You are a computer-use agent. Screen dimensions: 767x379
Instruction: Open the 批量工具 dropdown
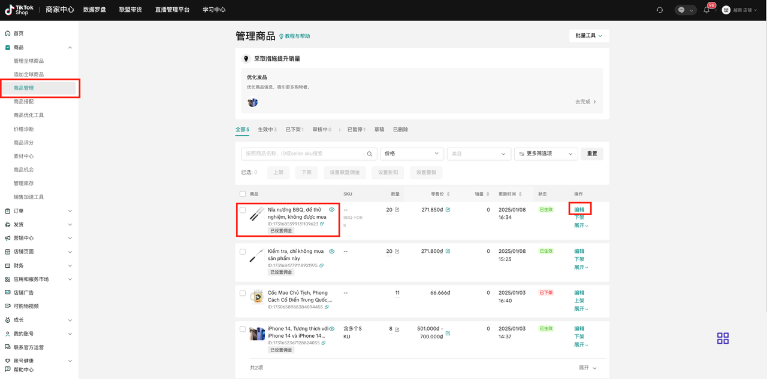tap(588, 36)
